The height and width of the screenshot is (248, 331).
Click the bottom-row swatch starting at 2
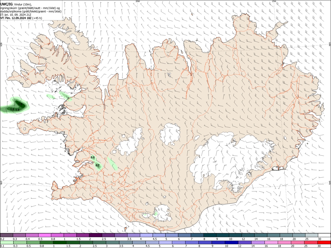click(86, 242)
